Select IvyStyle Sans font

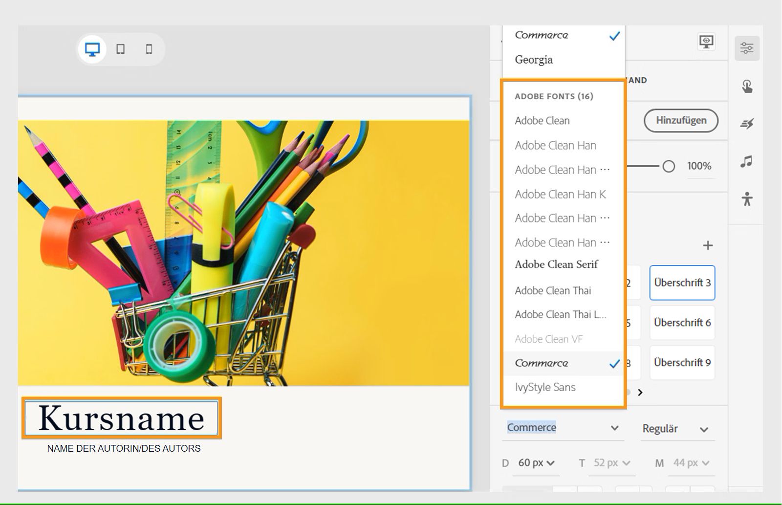point(564,387)
